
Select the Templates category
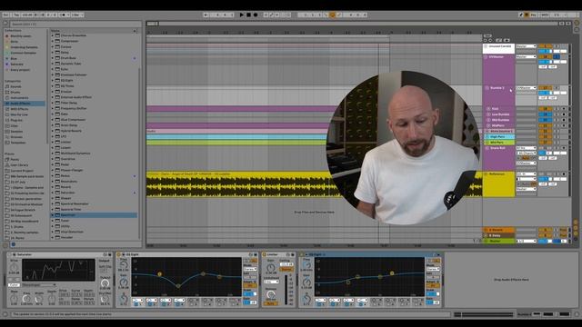[18, 143]
